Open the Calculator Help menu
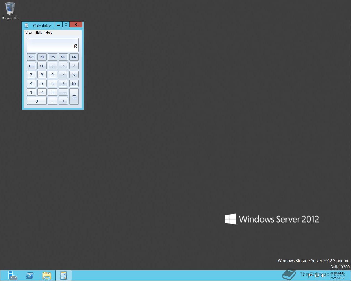351x281 pixels. 49,33
